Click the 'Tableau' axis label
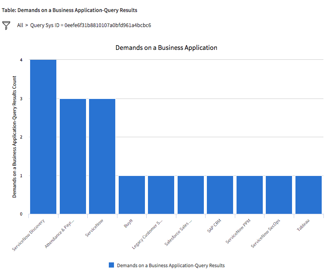326x271 pixels. [x=303, y=225]
